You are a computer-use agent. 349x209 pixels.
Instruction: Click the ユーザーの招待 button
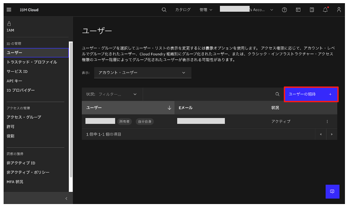pyautogui.click(x=310, y=94)
